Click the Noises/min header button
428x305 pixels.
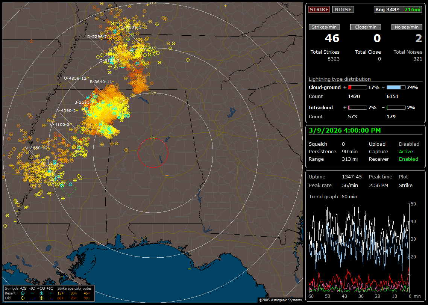click(x=407, y=27)
